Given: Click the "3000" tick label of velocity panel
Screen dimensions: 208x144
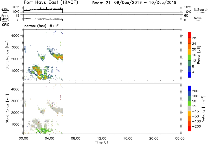Looking at the screenshot, I should click(x=15, y=101).
